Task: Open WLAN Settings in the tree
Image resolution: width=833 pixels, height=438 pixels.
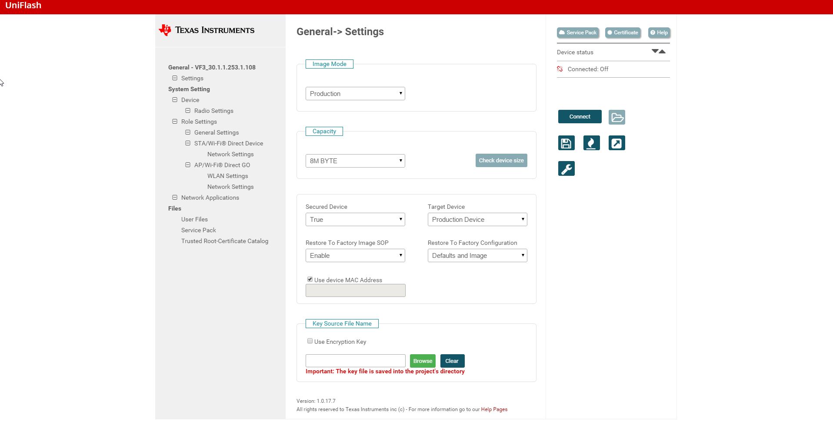Action: 228,176
